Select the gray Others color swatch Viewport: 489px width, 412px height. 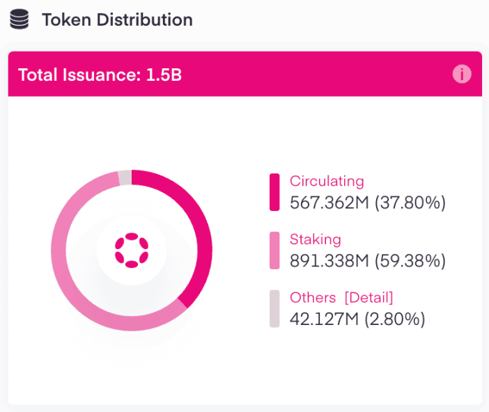point(274,308)
